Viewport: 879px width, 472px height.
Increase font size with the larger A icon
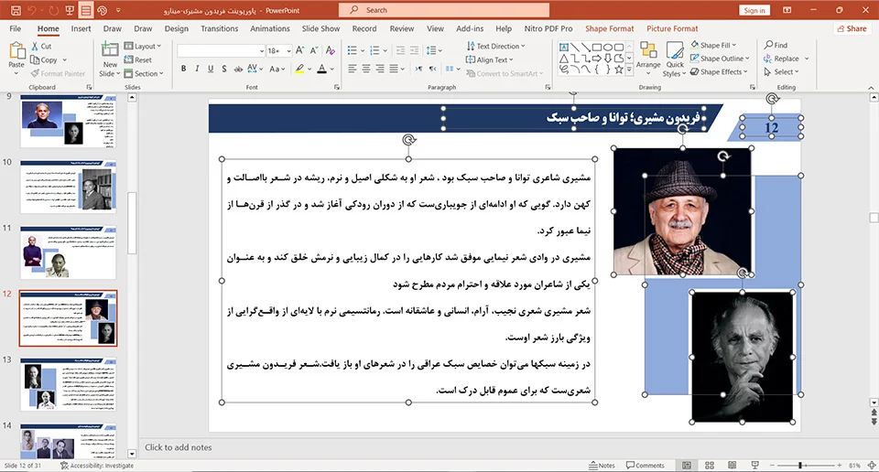pyautogui.click(x=299, y=50)
